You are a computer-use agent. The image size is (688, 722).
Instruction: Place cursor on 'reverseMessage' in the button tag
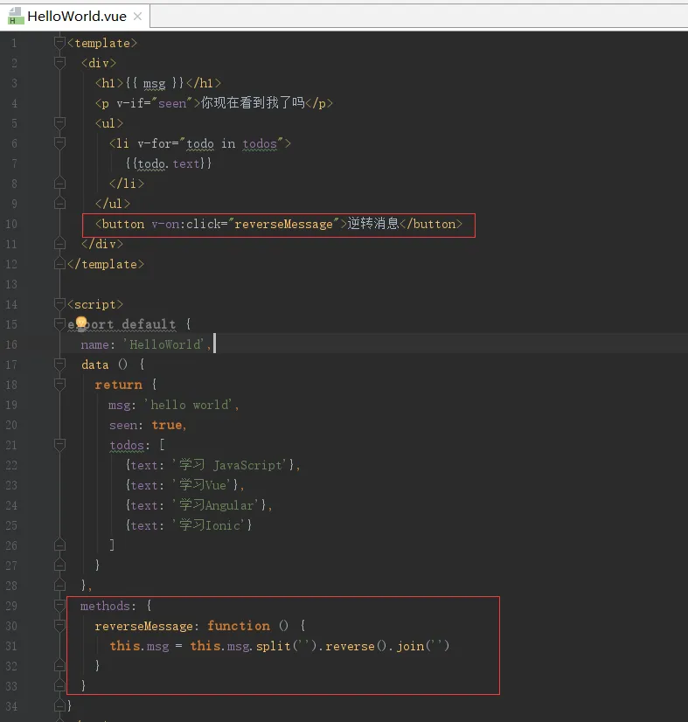pos(283,224)
